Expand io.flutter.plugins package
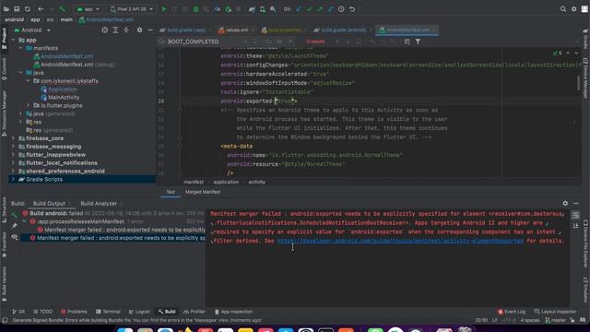The width and height of the screenshot is (590, 332). (x=28, y=105)
